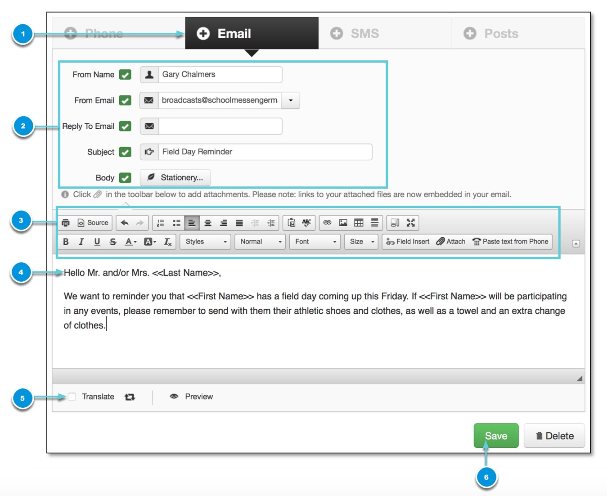Apply underline formatting
The width and height of the screenshot is (607, 496).
[97, 242]
